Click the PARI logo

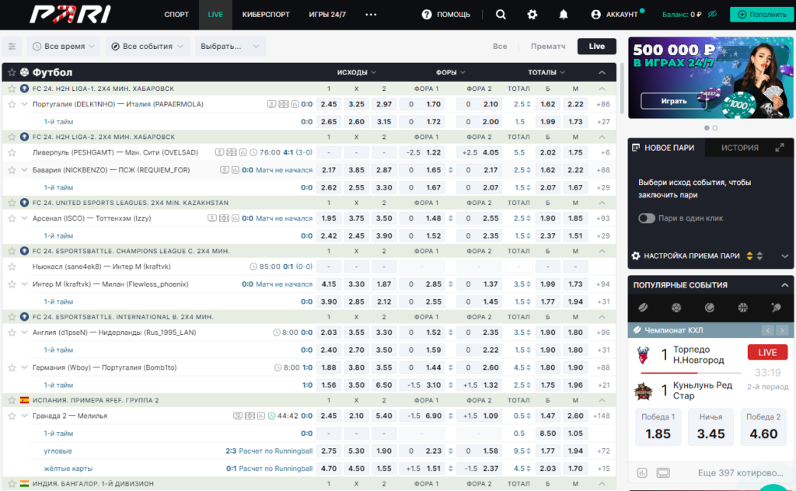click(70, 14)
